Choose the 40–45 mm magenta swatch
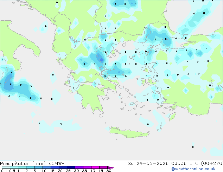Image resolution: width=223 pixels, height=172 pixels. 95,167
